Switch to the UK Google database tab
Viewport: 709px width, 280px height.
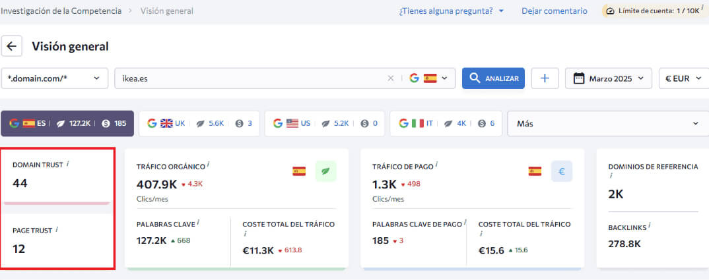(199, 123)
